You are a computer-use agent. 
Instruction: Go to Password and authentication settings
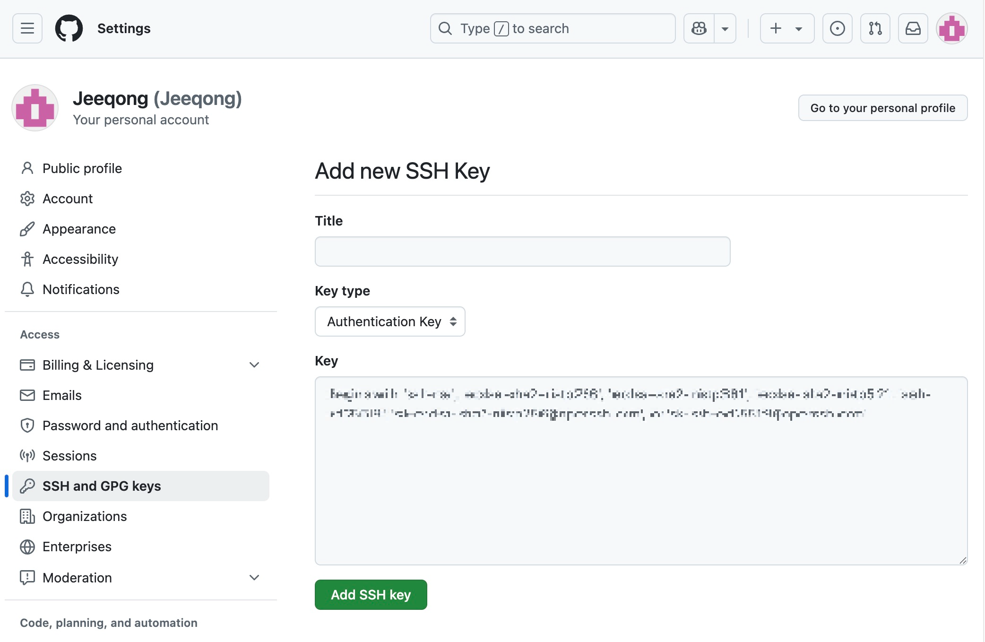(130, 425)
